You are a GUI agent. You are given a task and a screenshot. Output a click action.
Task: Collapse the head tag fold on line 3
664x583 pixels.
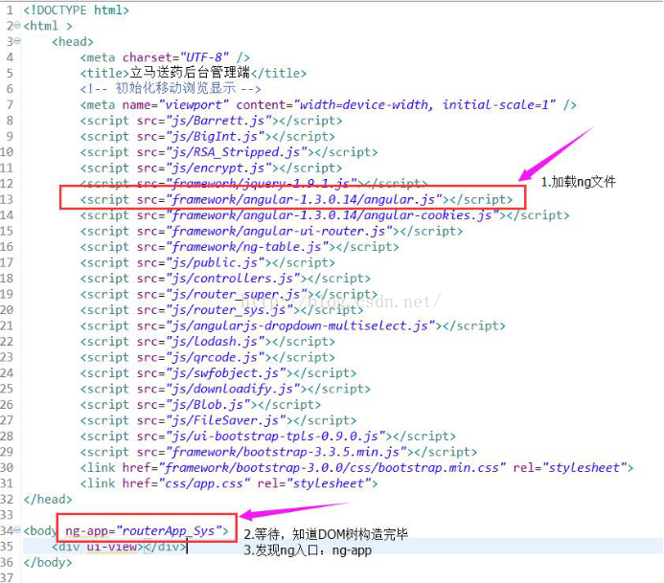click(17, 41)
